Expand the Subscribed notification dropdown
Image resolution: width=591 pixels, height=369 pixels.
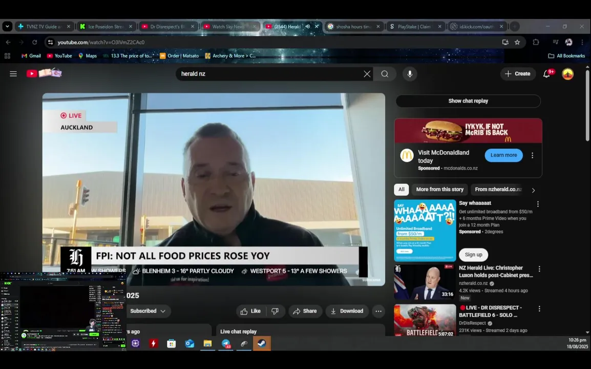point(147,311)
